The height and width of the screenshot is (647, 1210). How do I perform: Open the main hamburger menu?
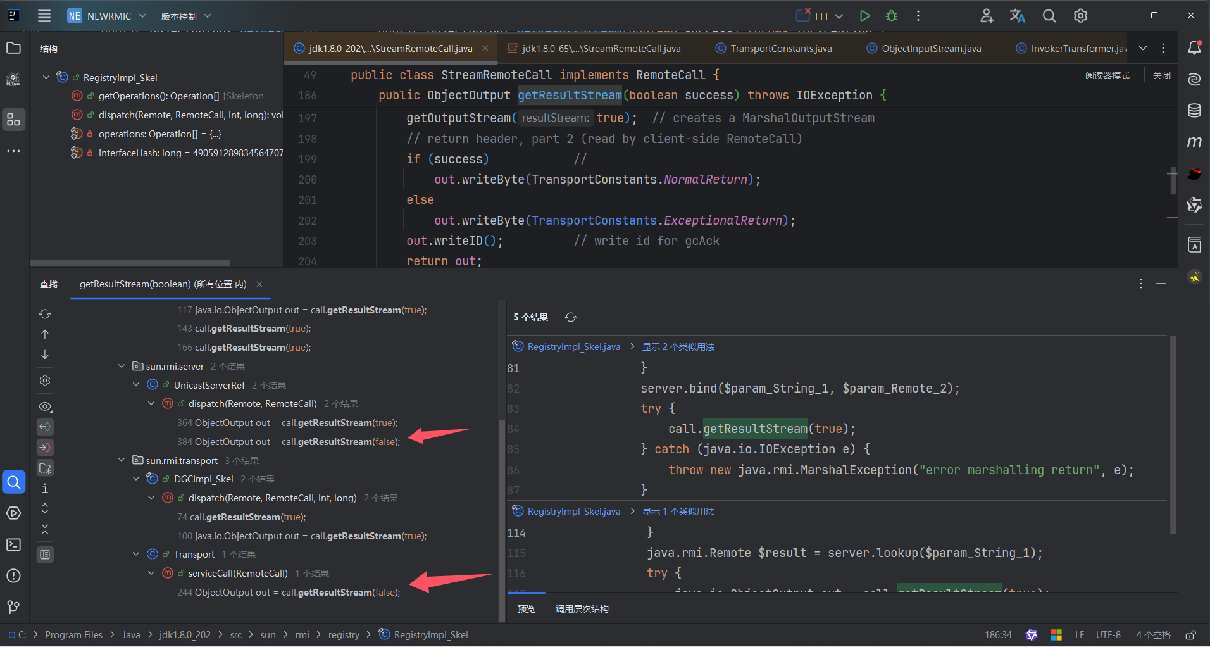pyautogui.click(x=44, y=16)
